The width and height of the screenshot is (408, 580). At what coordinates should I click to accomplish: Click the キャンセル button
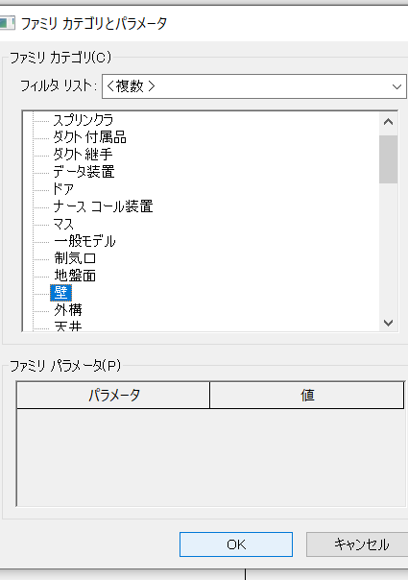359,544
